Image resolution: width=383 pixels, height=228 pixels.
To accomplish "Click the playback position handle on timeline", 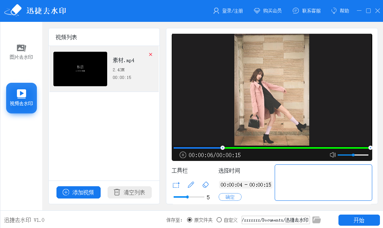I will point(222,148).
